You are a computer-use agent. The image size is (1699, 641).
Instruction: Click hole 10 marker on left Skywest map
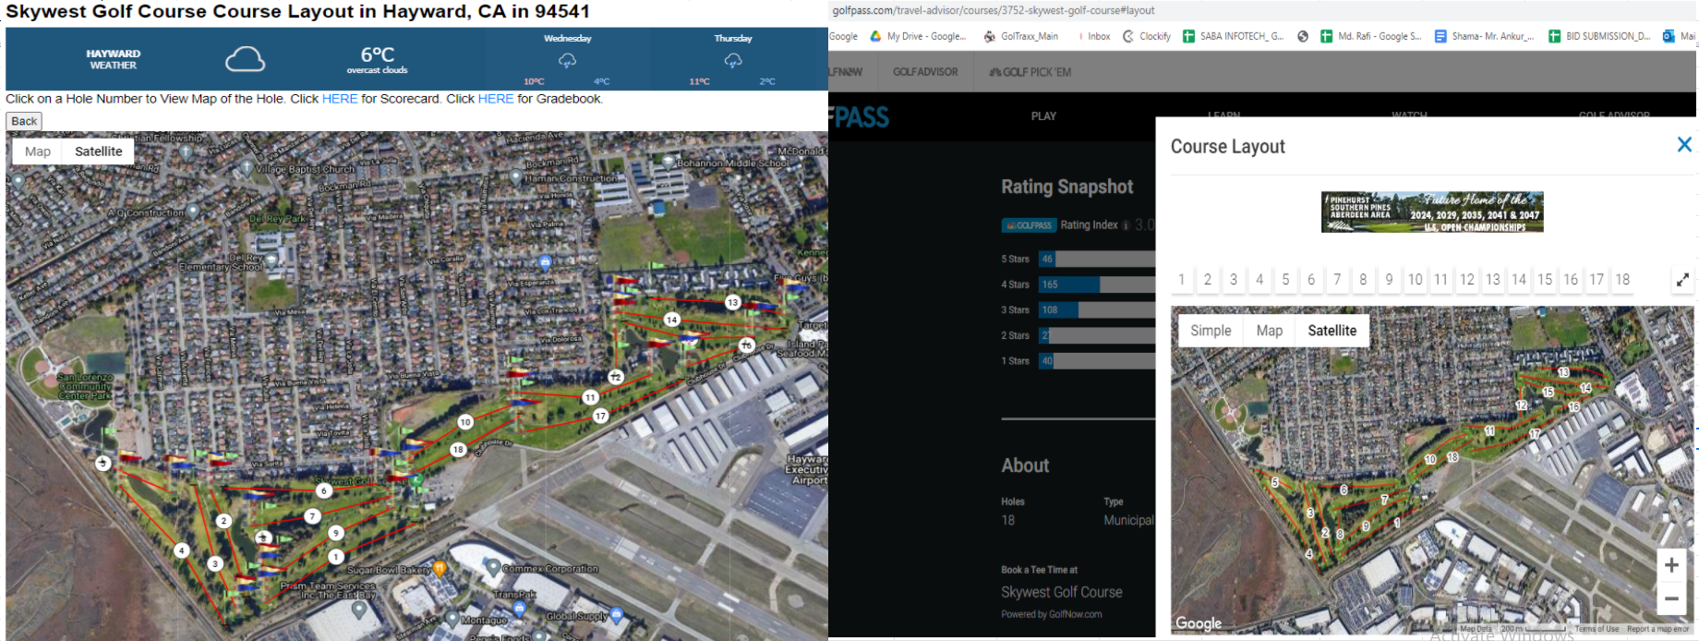coord(465,422)
